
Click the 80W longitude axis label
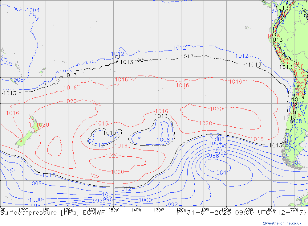(x=271, y=210)
